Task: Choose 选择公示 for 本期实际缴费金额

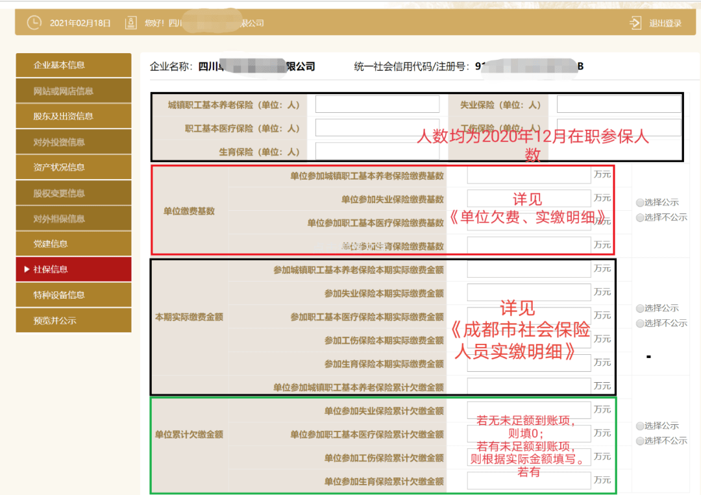Action: [x=640, y=309]
